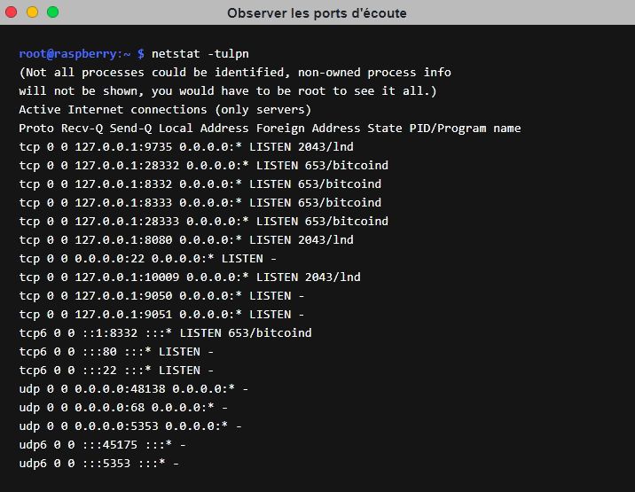Select the lnd line on port 10009
This screenshot has height=492, width=635.
pyautogui.click(x=190, y=277)
